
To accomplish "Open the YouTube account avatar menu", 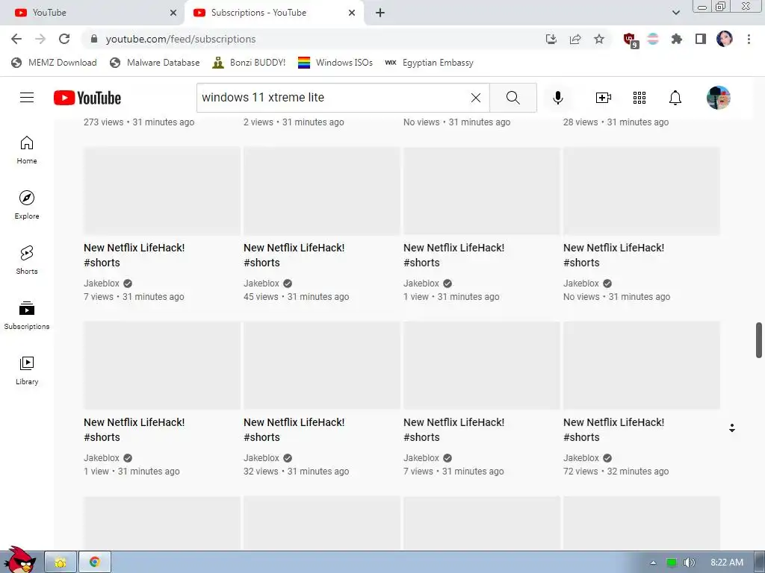I will [x=719, y=98].
